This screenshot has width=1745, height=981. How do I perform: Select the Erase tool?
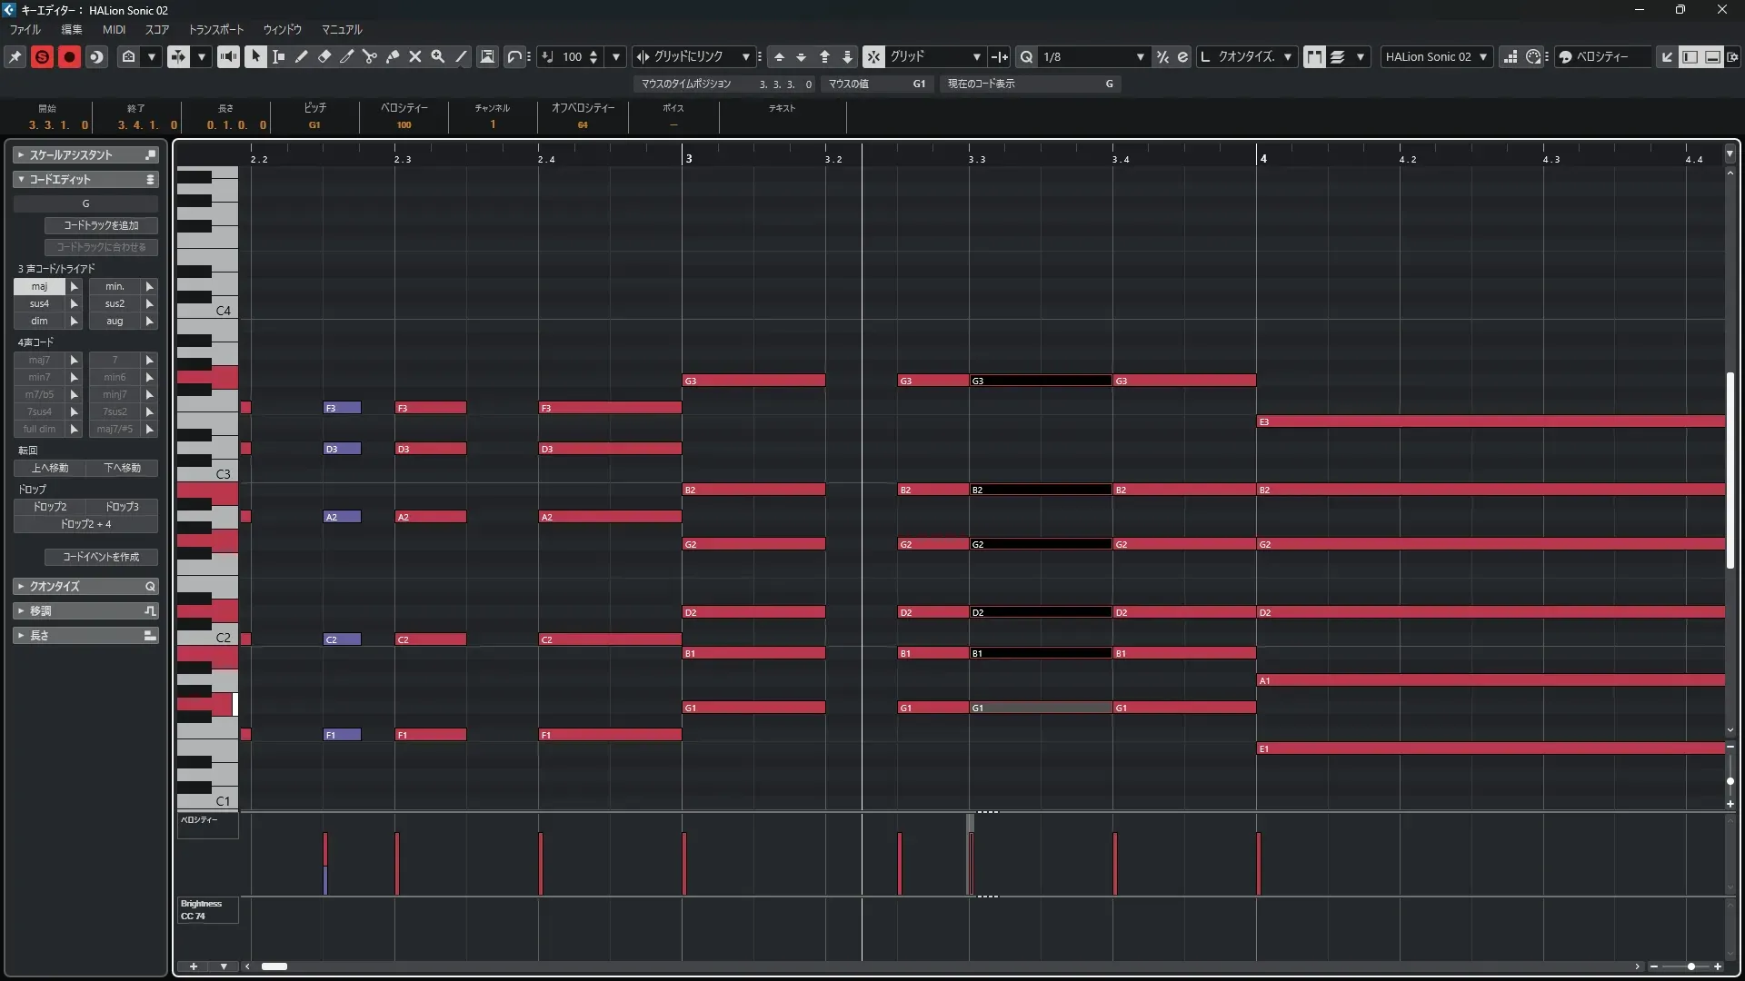click(324, 56)
